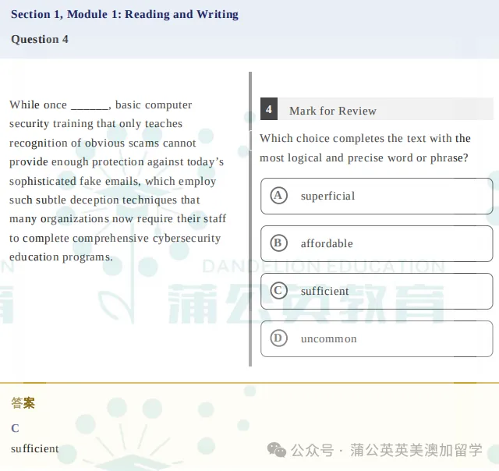
Task: Click the passage/question pane divider bar
Action: click(250, 219)
